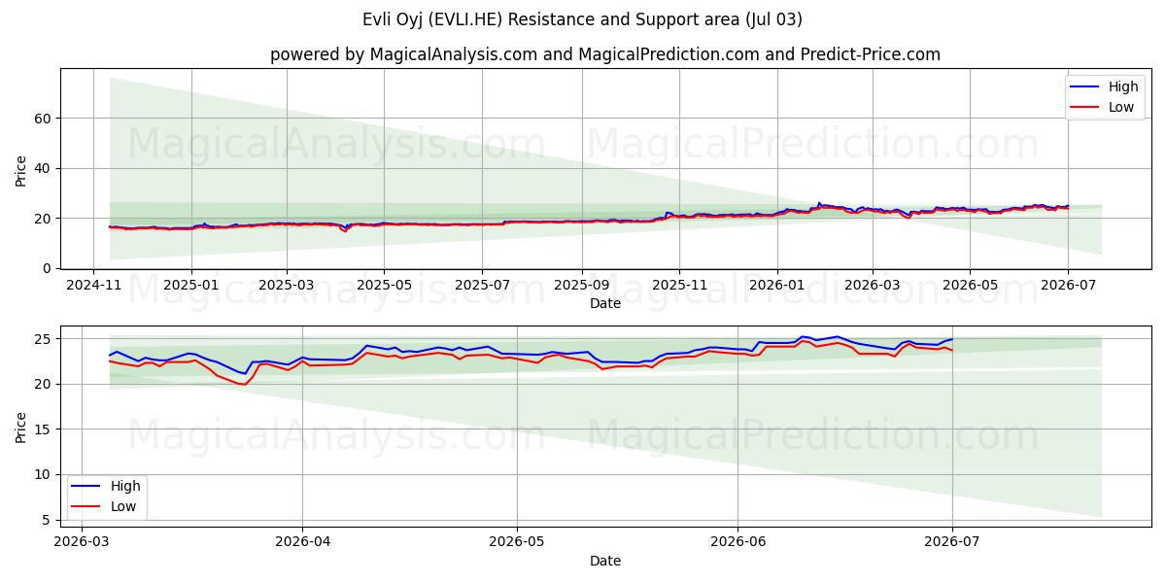Viewport: 1166px width, 583px height.
Task: Click the '10' price tick on bottom chart
Action: [x=45, y=475]
